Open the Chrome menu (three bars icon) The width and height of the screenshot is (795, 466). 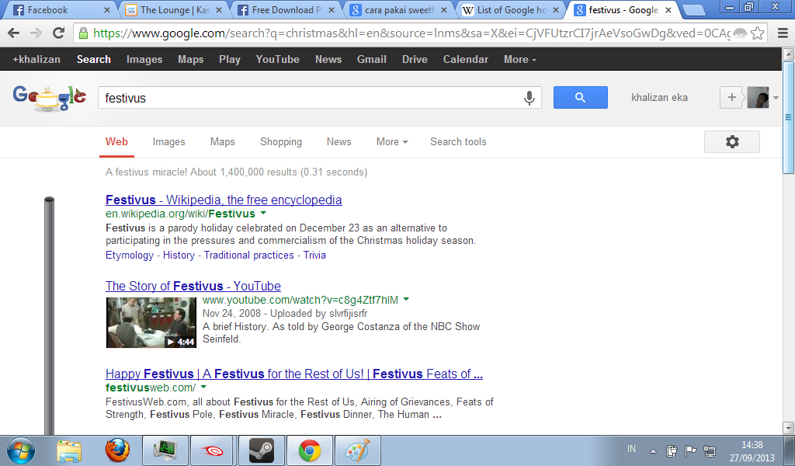(x=783, y=33)
